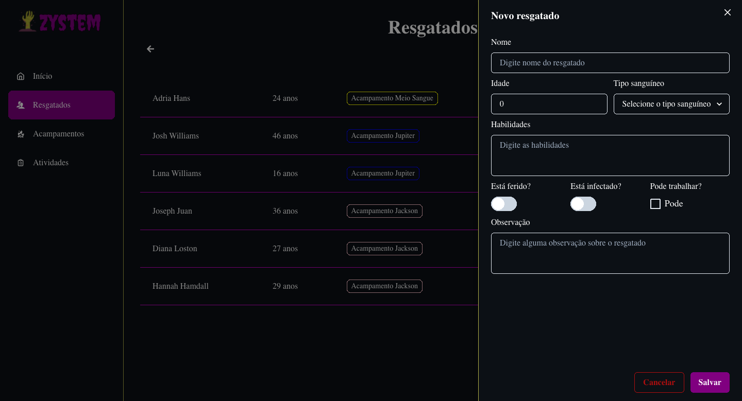Select the Luna Williams name

click(x=177, y=173)
